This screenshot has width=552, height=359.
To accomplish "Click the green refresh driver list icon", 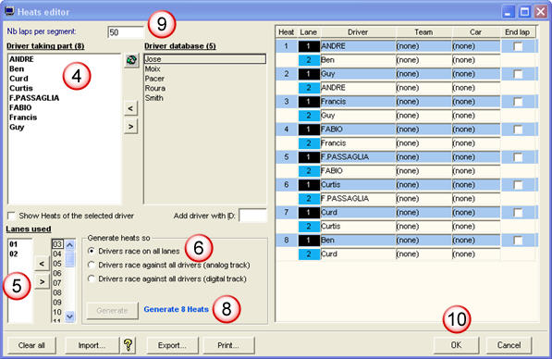I will click(x=131, y=60).
